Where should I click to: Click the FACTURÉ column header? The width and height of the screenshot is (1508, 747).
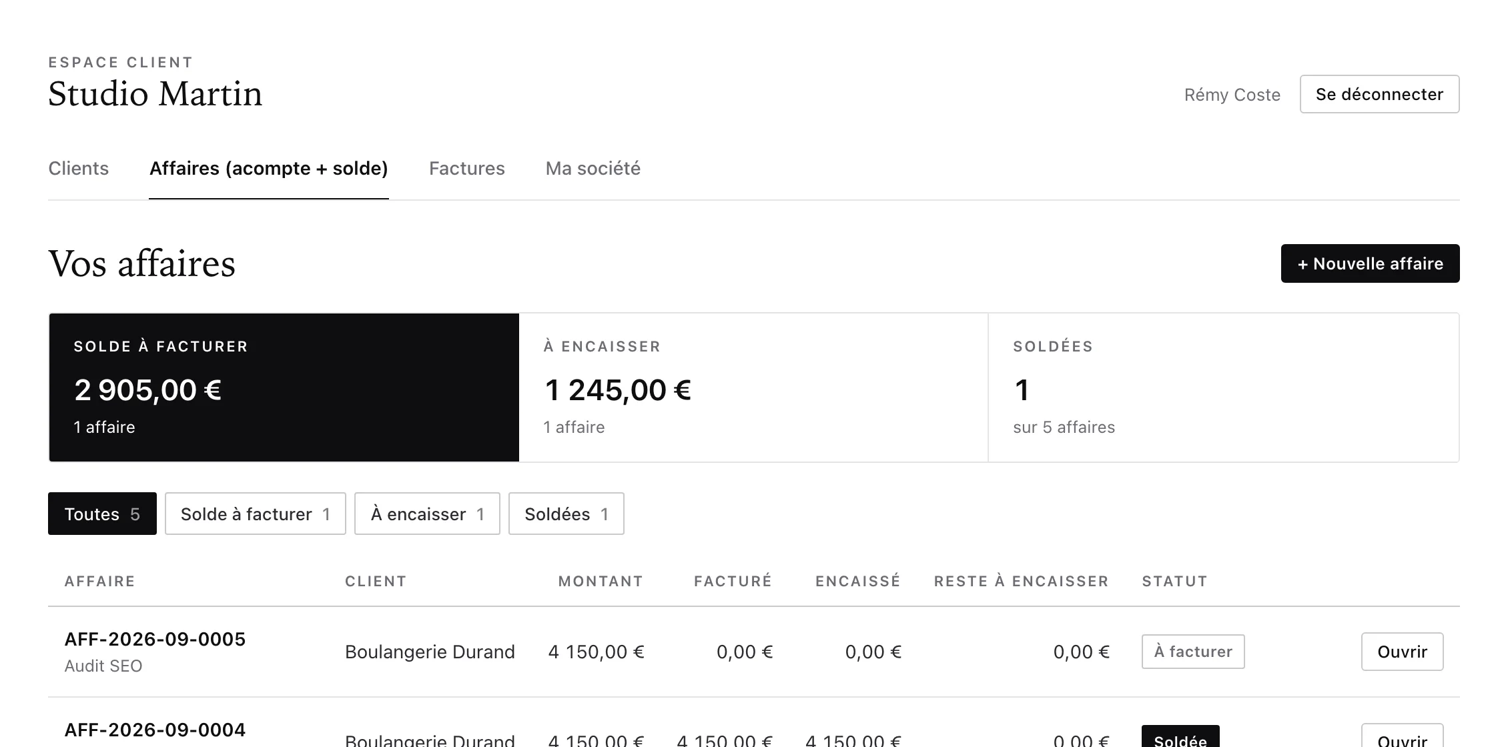(x=733, y=581)
